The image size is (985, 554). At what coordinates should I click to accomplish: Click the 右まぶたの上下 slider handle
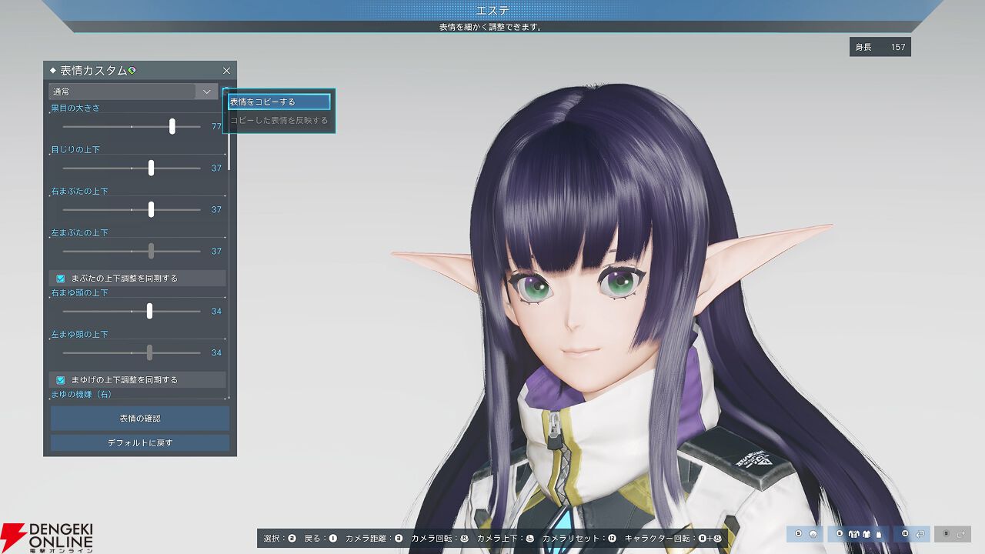(x=151, y=209)
